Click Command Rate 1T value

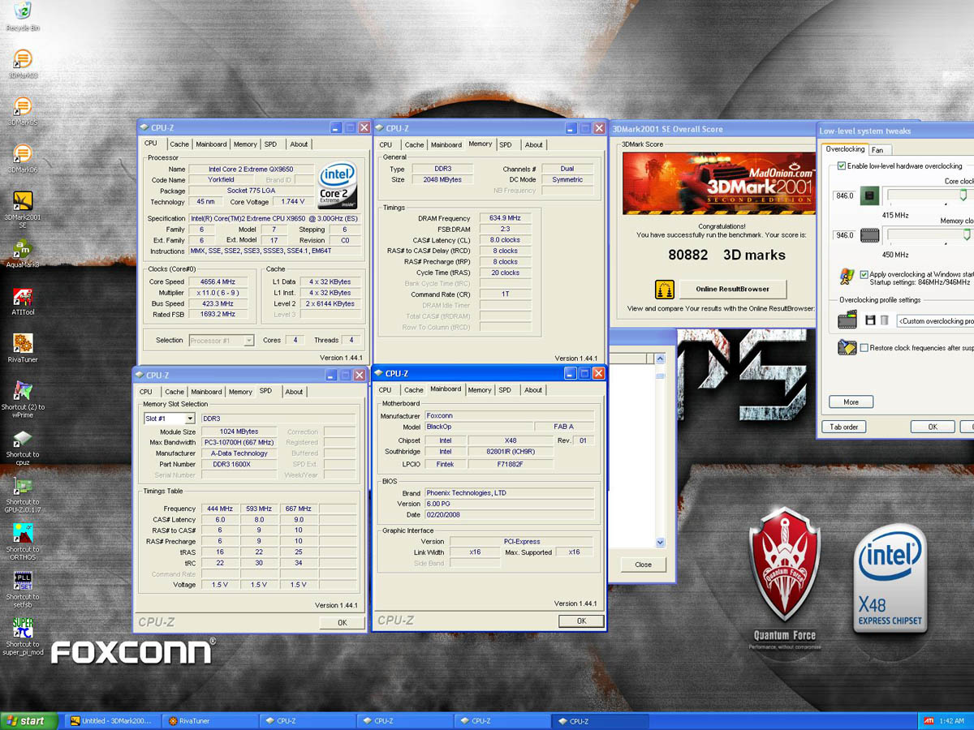(505, 294)
